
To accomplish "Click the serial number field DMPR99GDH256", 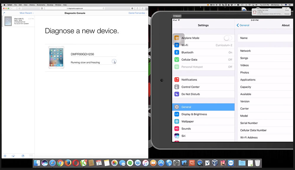I will point(94,54).
